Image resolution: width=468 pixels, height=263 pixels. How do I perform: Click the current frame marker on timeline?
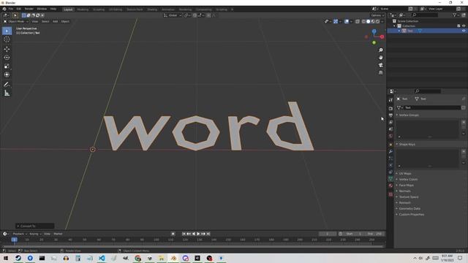coord(14,240)
